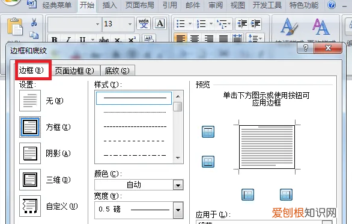Click style list scroll down arrow

click(178, 158)
